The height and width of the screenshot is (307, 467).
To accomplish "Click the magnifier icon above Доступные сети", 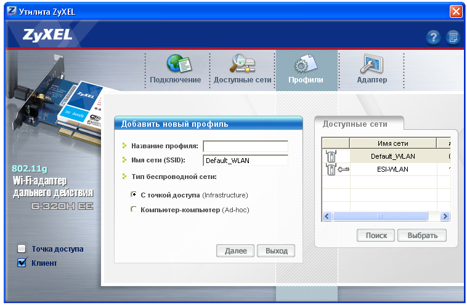I will (242, 63).
